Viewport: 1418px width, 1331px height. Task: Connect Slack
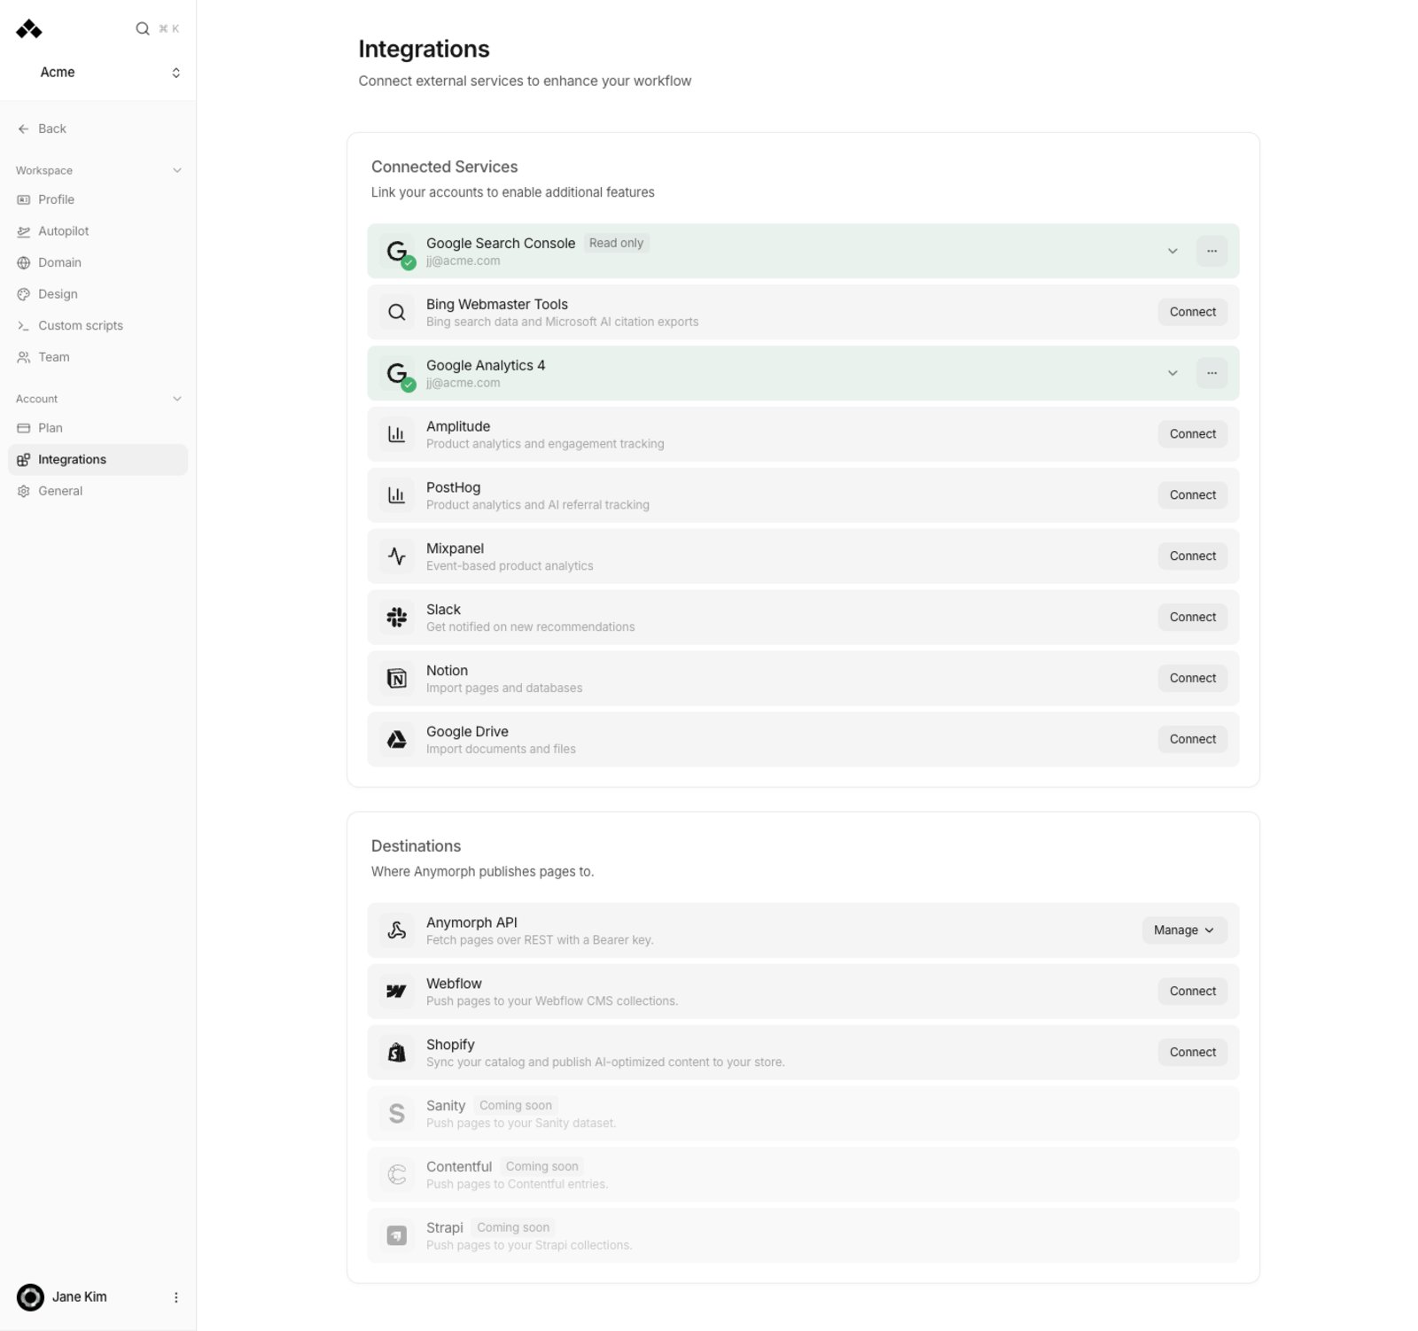pyautogui.click(x=1192, y=618)
